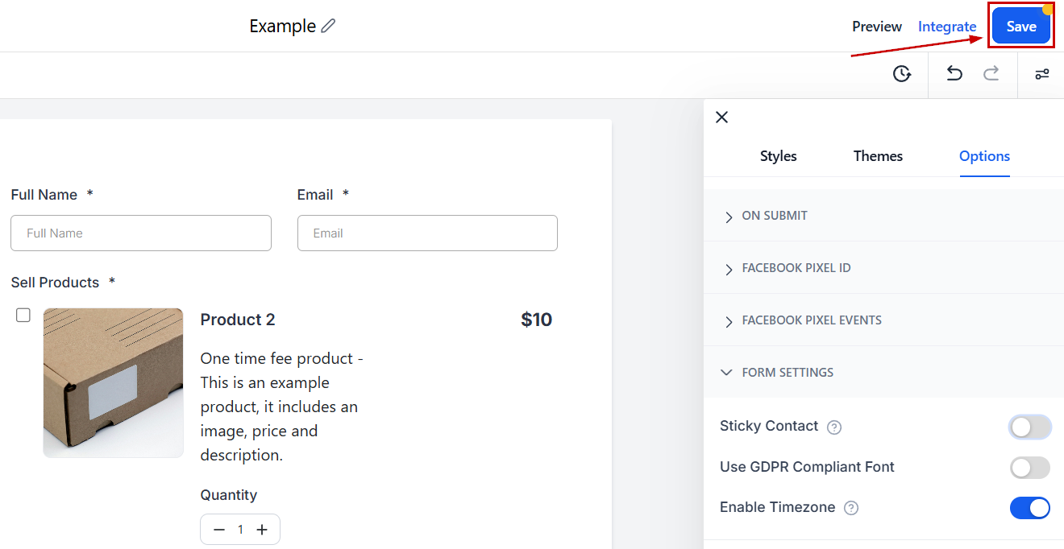This screenshot has height=549, width=1064.
Task: Check the Product 2 checkbox
Action: [x=23, y=315]
